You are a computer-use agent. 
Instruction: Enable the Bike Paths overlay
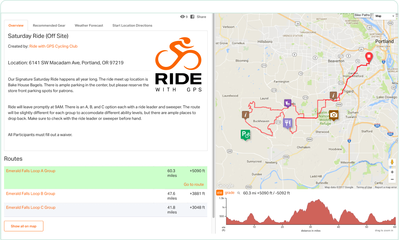362,15
